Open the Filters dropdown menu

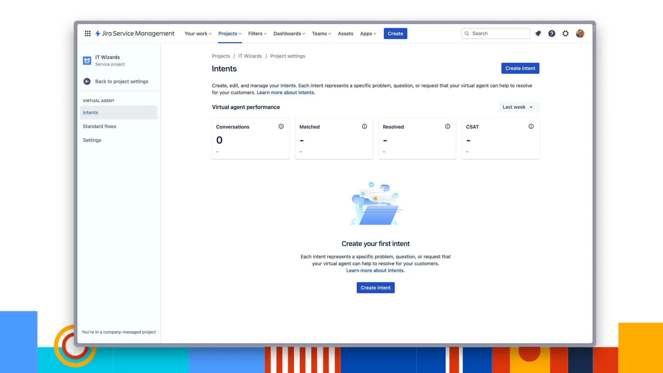pos(257,34)
